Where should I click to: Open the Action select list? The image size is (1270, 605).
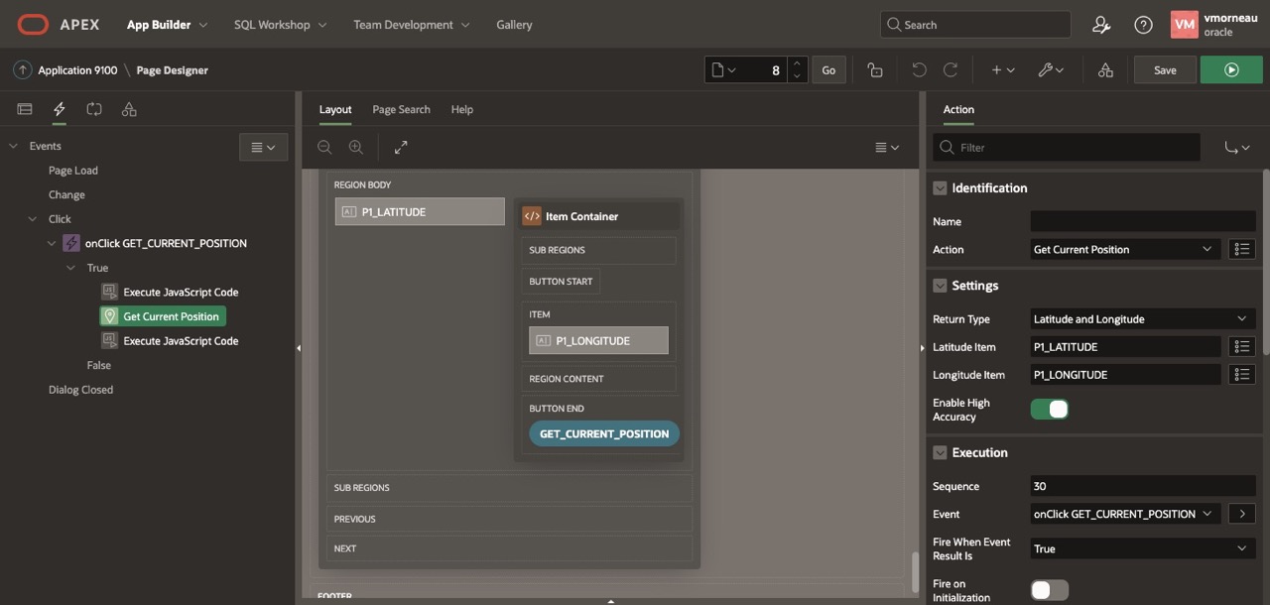(x=1123, y=250)
